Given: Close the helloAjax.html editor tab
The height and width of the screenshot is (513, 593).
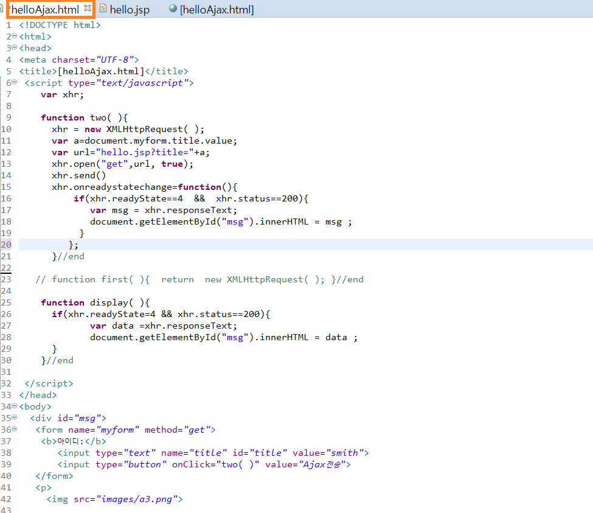Looking at the screenshot, I should tap(88, 8).
